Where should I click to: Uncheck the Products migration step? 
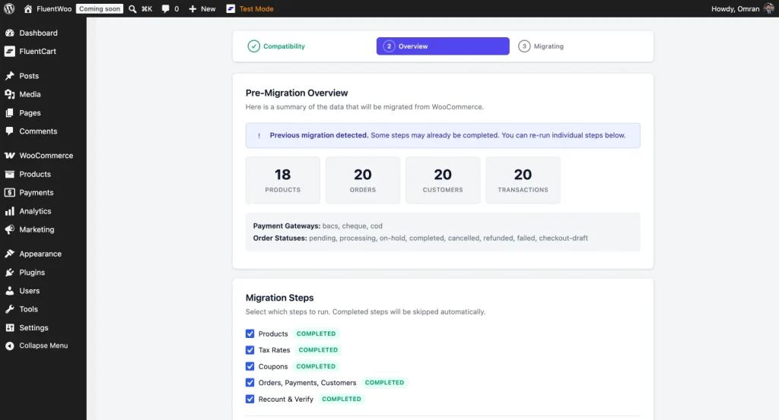(x=250, y=333)
